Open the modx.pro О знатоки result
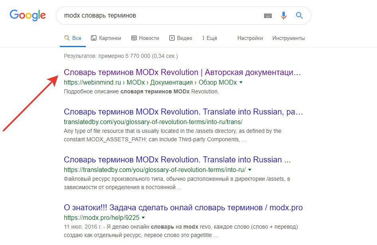Screen dimensions: 377x245 point(183,208)
